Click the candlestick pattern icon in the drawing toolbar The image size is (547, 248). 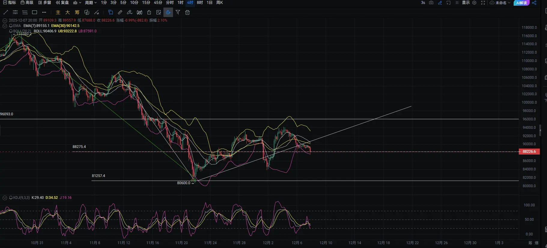[x=139, y=12]
